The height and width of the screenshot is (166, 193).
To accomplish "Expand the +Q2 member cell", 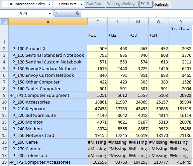I will pyautogui.click(x=118, y=35).
